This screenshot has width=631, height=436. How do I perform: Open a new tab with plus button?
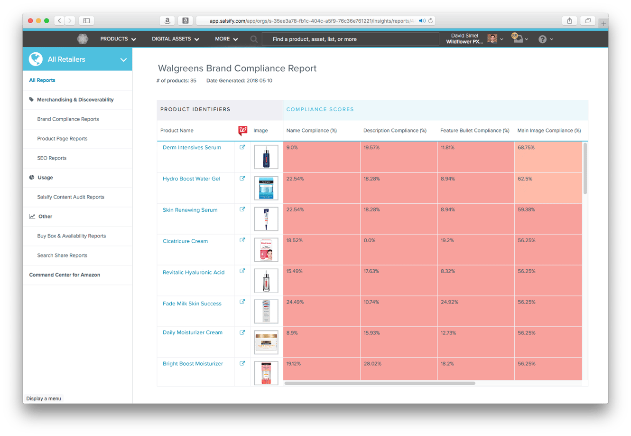pos(603,23)
